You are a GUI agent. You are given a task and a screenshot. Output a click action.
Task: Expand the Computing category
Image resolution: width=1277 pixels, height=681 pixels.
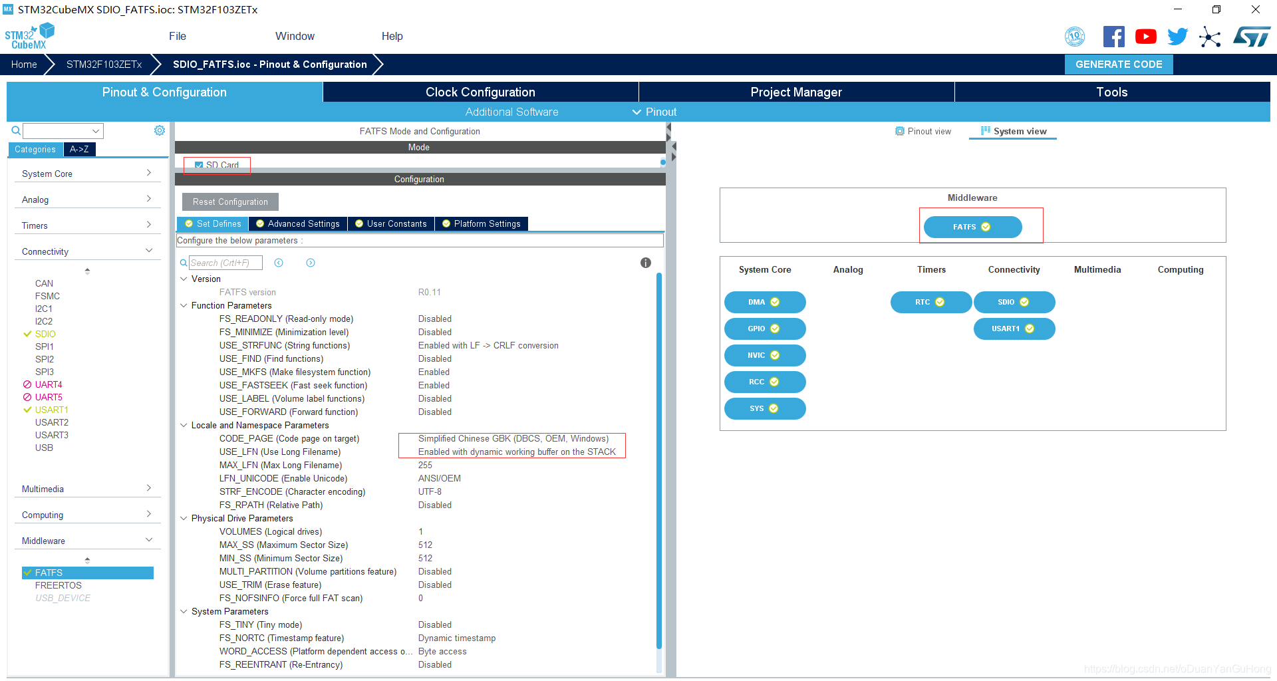pyautogui.click(x=87, y=515)
